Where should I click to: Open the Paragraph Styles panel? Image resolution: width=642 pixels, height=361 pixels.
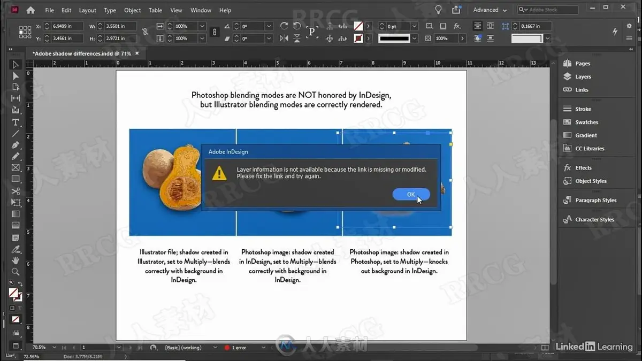pos(595,200)
